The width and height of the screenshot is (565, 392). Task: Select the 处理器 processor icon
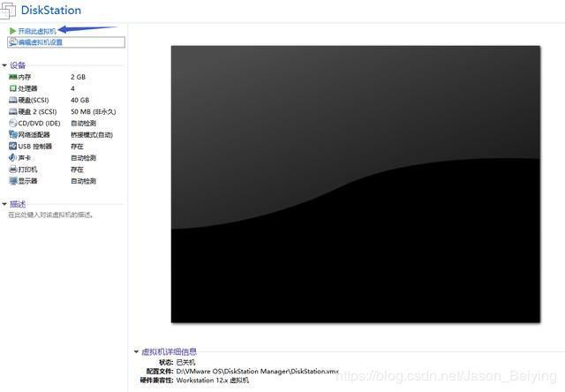(12, 89)
